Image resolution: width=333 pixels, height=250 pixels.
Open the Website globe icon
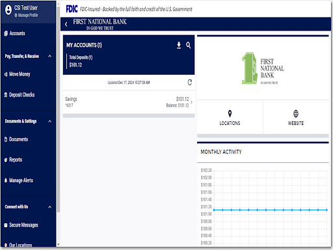[296, 113]
